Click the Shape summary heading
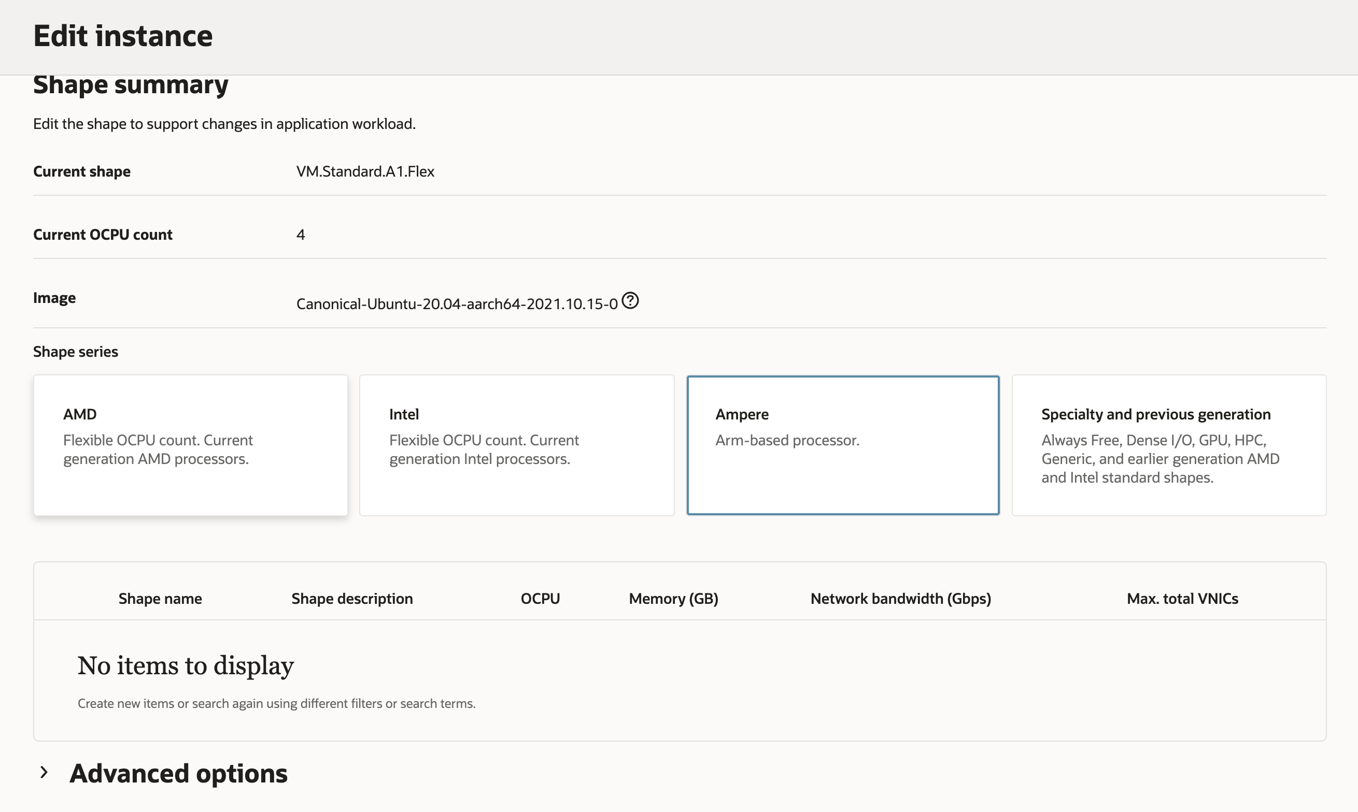The width and height of the screenshot is (1358, 812). click(131, 85)
